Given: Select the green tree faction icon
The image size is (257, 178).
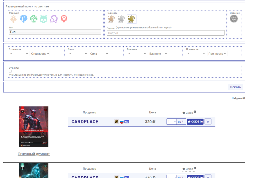Looking at the screenshot, I should pyautogui.click(x=34, y=19).
